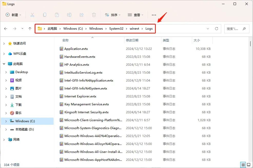Click the Rename icon in toolbar
This screenshot has width=253, height=168.
coord(69,15)
